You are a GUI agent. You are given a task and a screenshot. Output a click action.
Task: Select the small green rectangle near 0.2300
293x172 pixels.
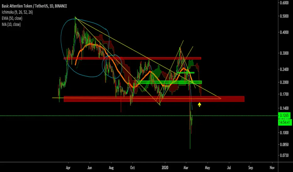click(185, 73)
